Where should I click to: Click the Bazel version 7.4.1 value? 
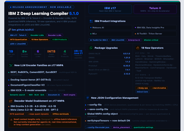tap(128, 70)
